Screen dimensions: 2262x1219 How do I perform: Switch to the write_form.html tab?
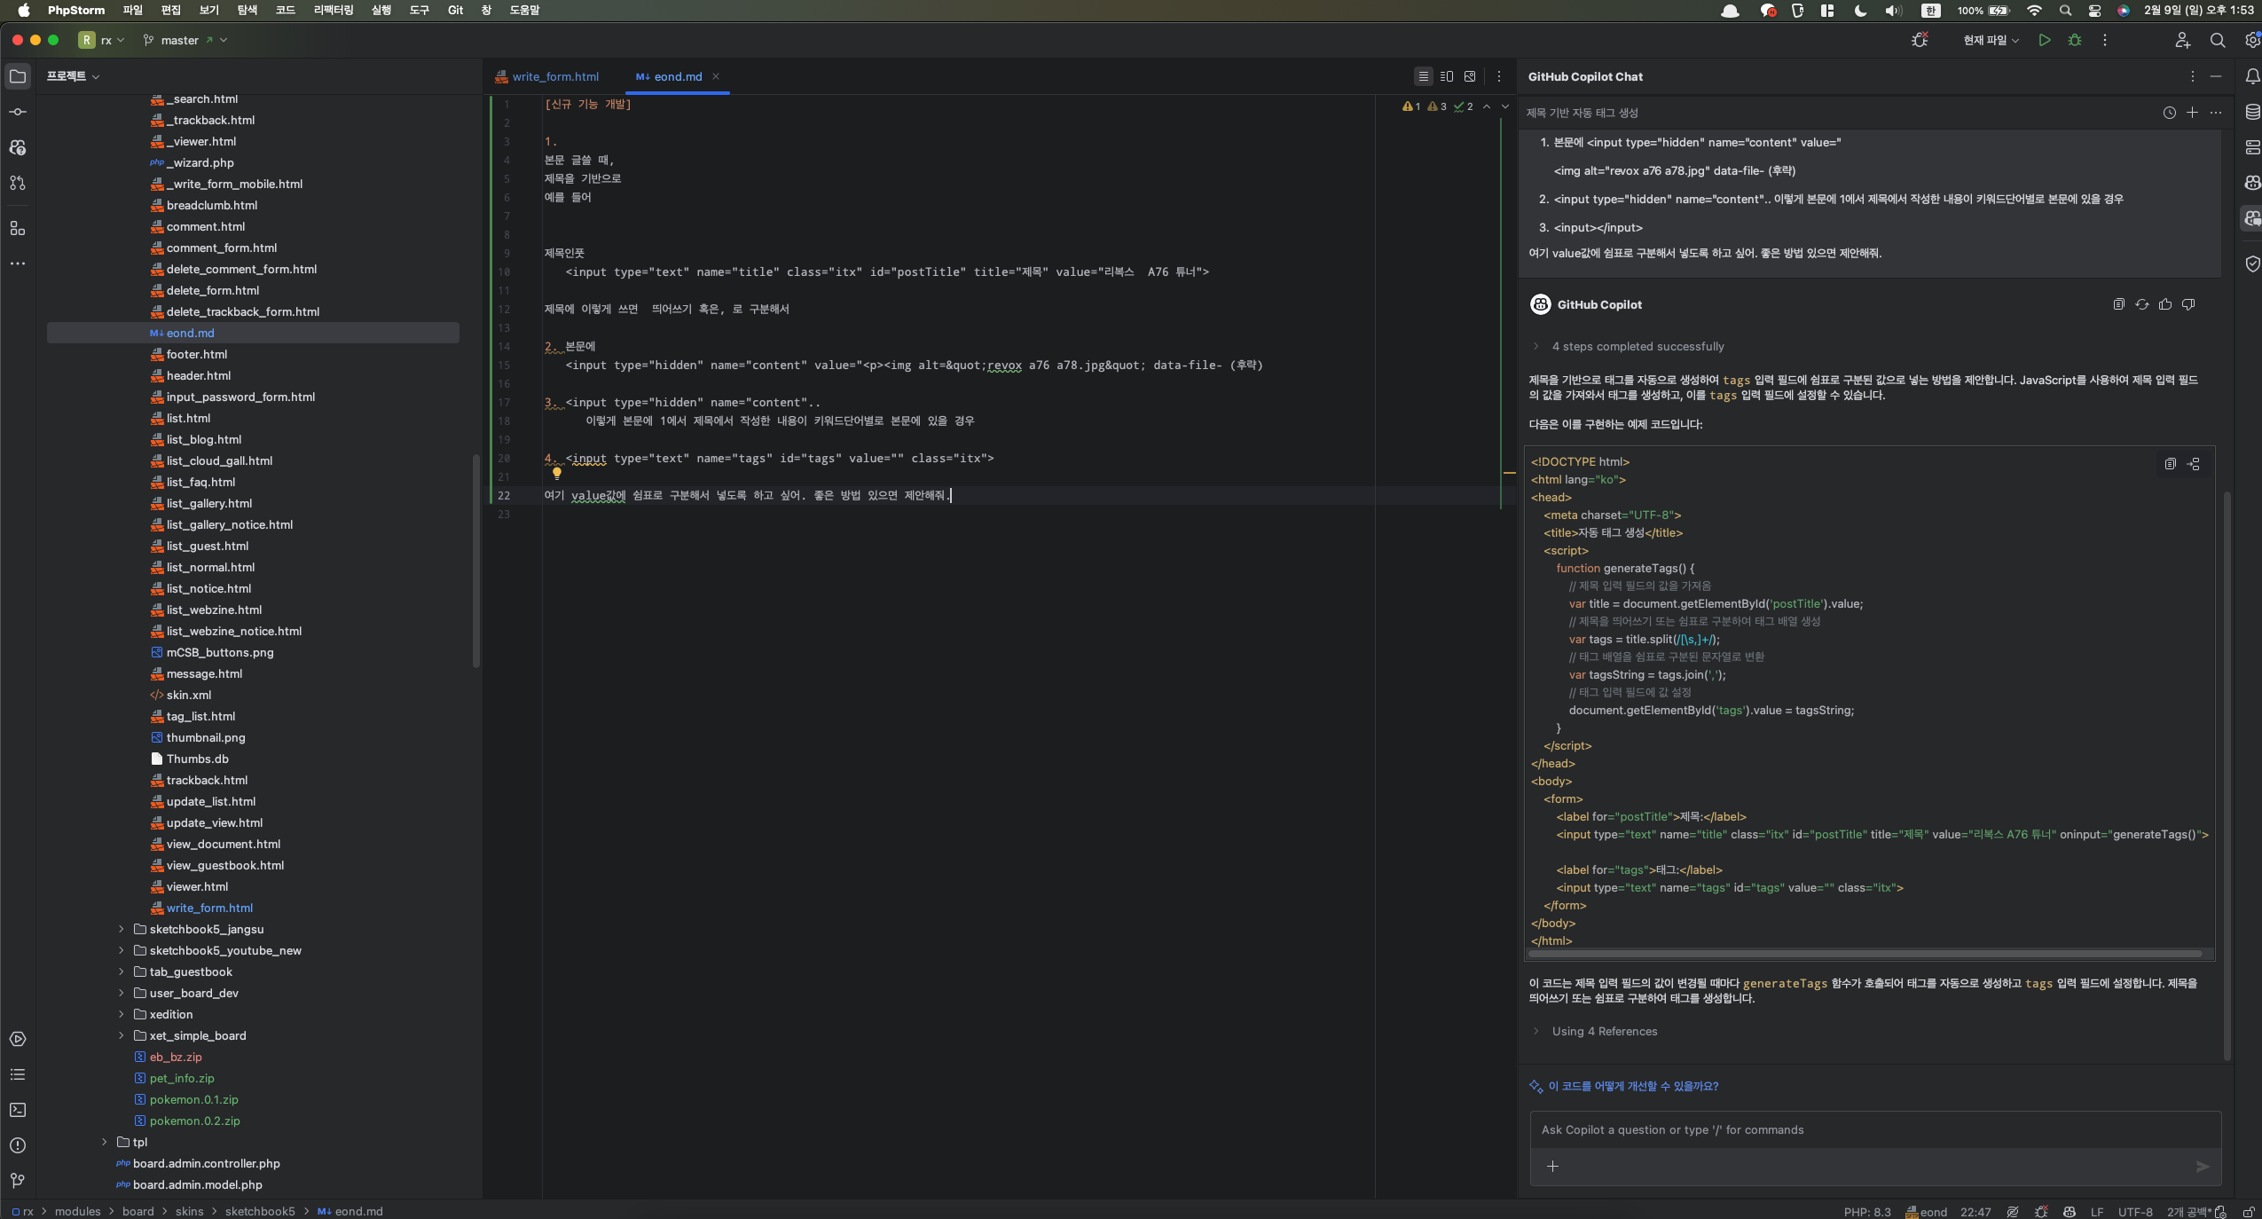pos(547,76)
